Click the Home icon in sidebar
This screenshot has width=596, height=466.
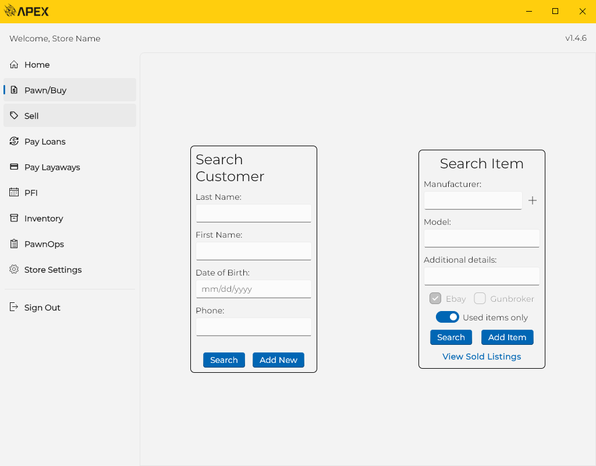14,65
